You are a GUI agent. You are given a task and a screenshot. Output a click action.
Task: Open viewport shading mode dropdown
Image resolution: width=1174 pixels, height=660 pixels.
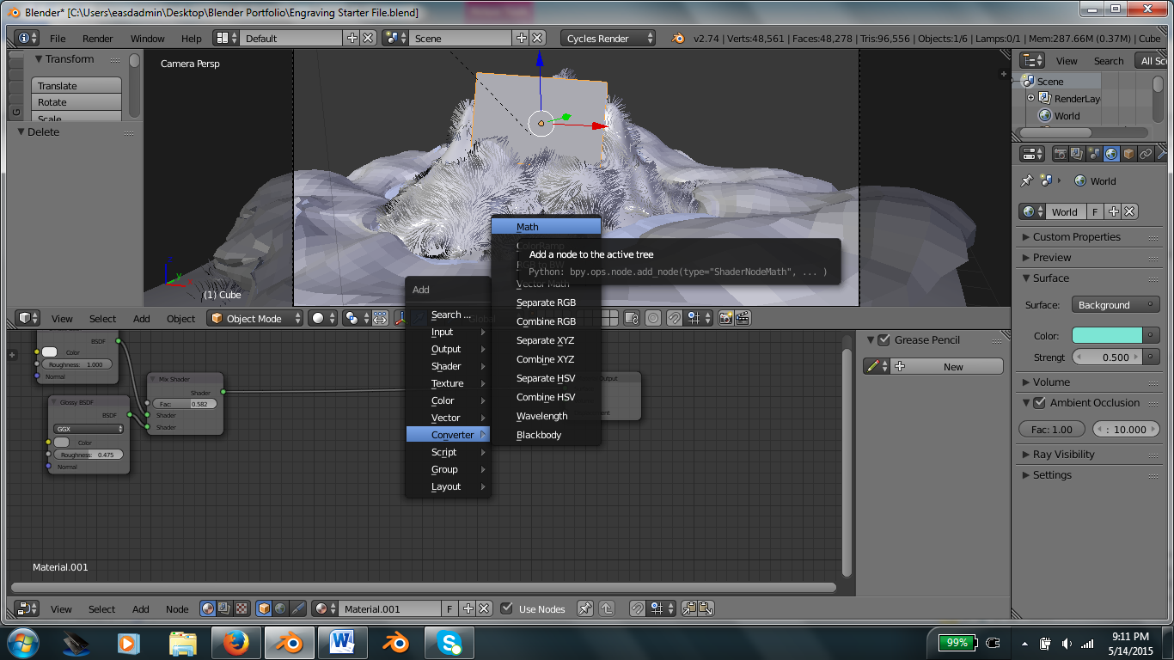point(323,318)
